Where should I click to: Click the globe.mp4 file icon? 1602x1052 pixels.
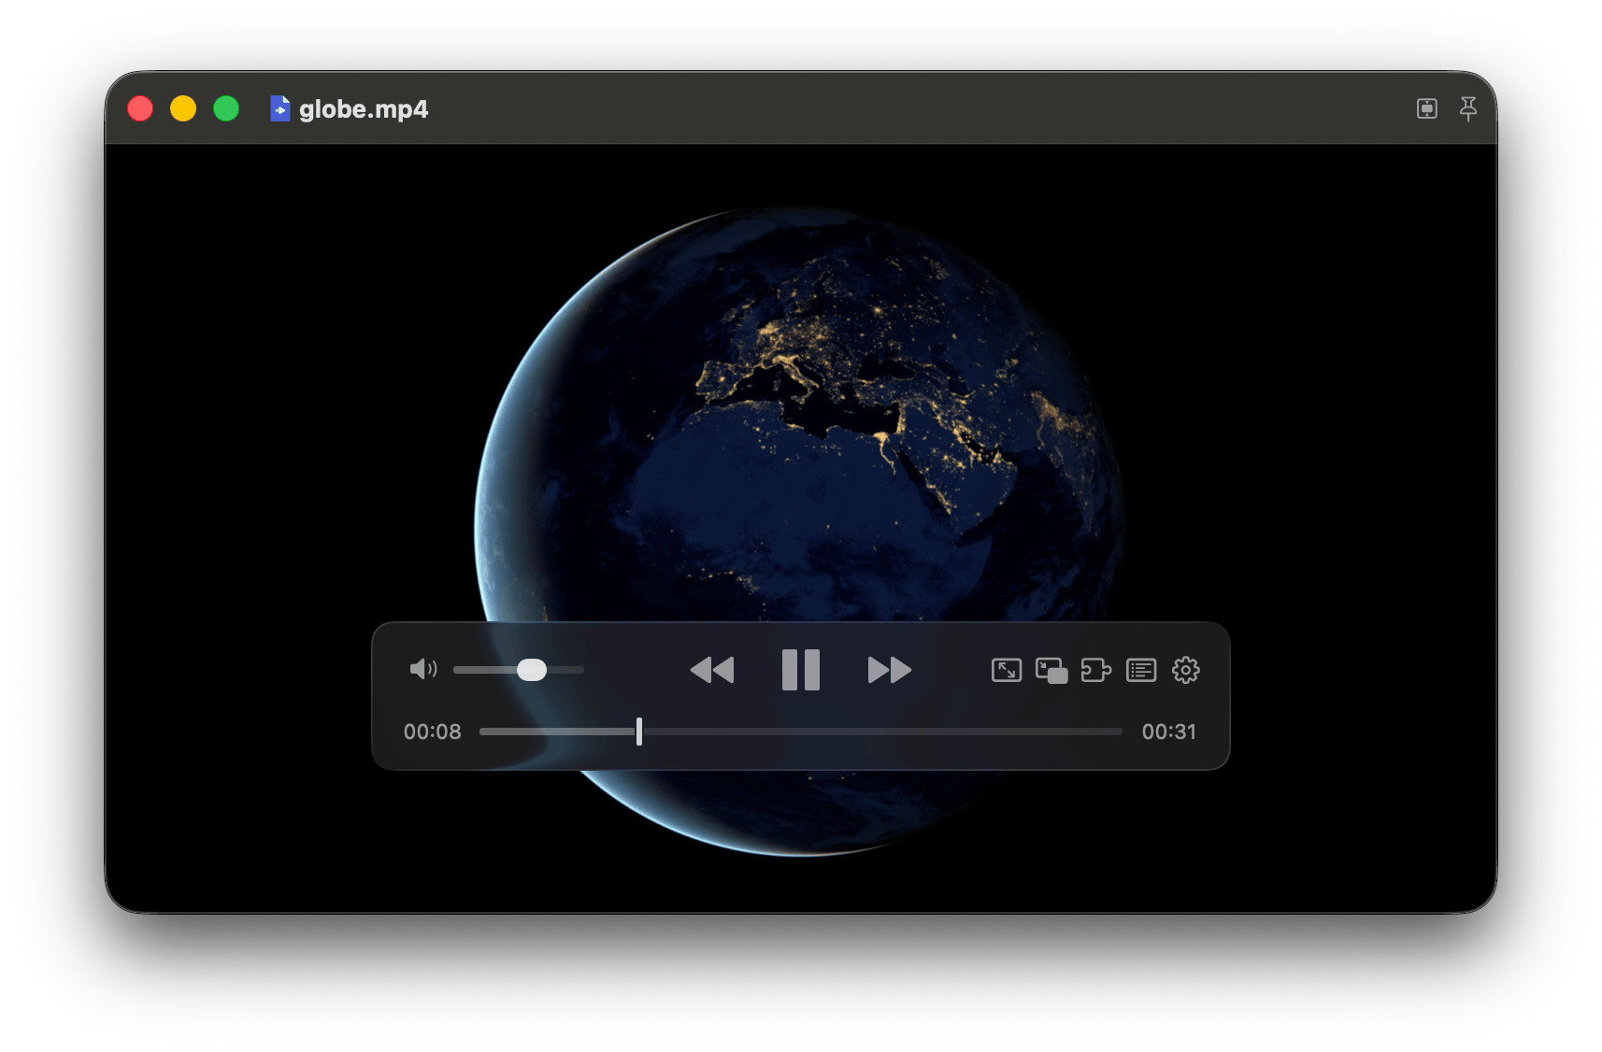pyautogui.click(x=279, y=108)
